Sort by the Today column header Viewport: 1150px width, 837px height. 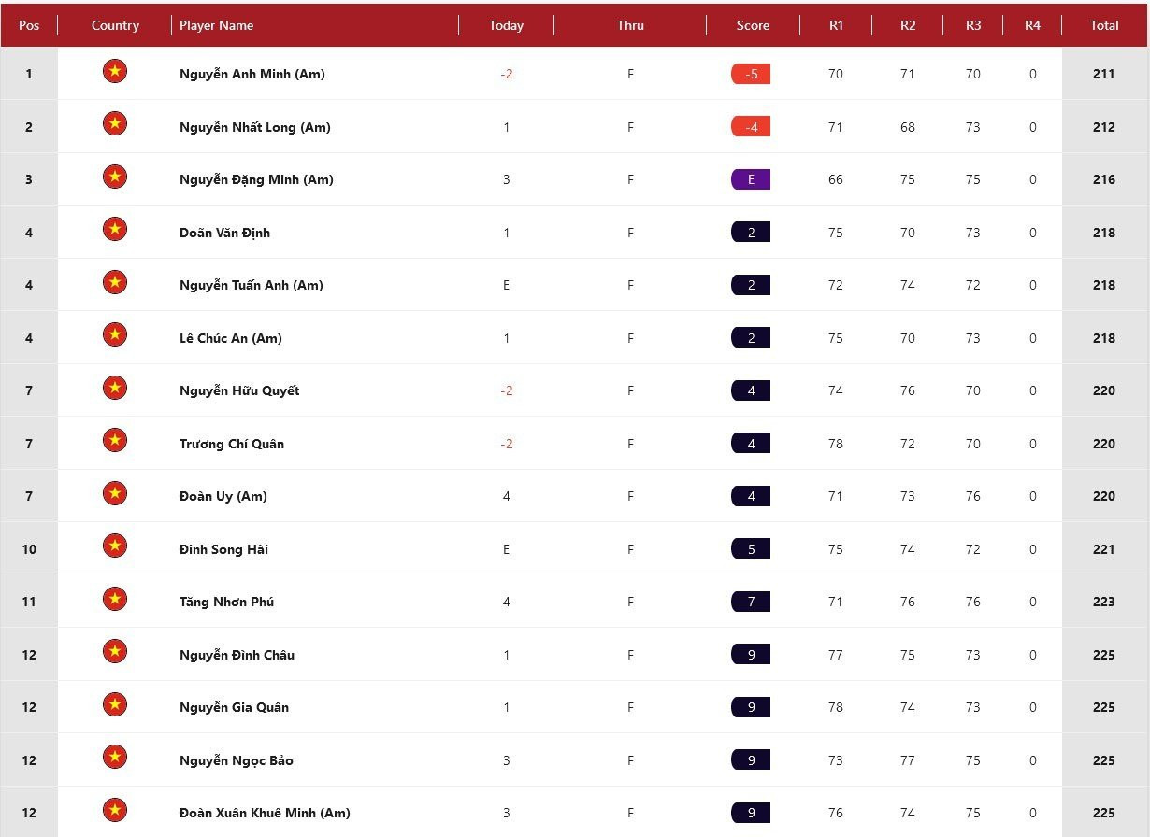(506, 25)
